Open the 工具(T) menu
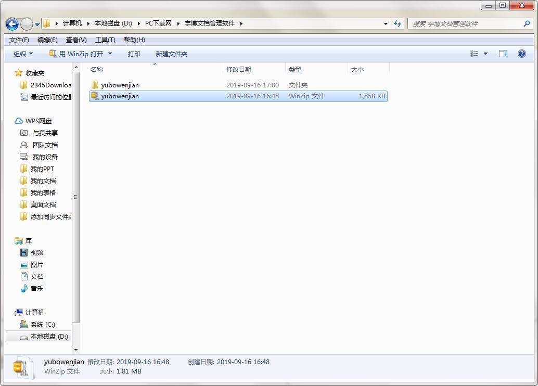 click(105, 40)
